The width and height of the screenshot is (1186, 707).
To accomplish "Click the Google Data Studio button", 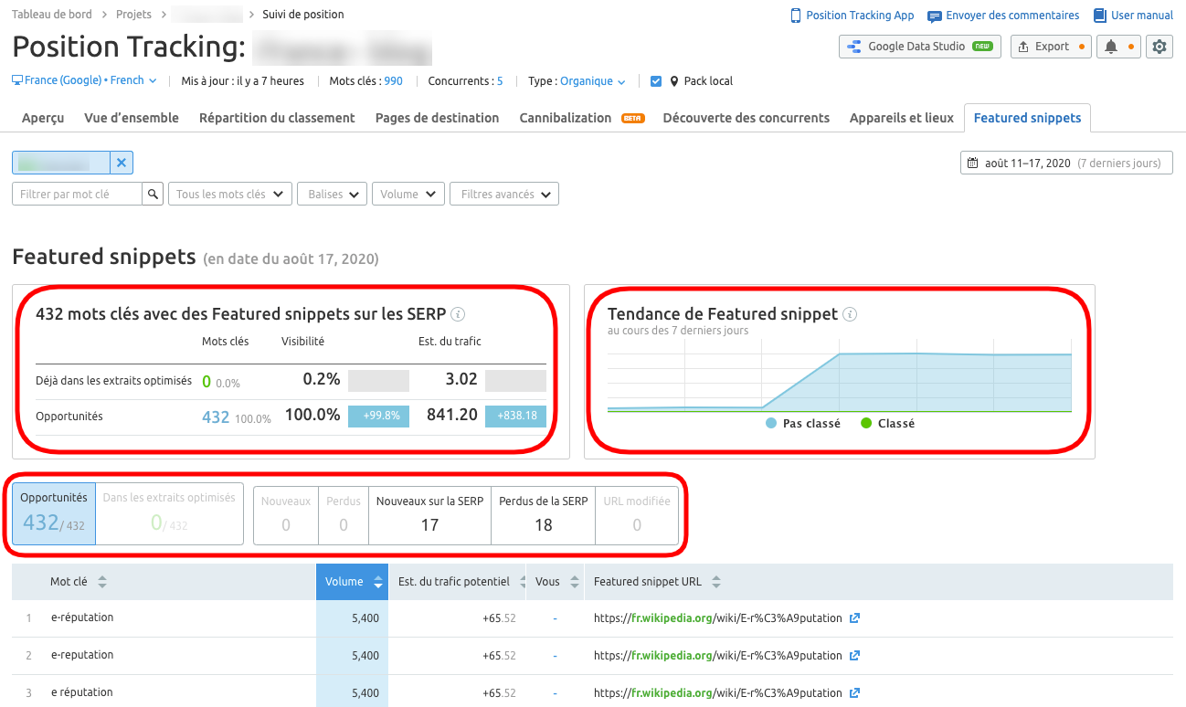I will [x=919, y=47].
